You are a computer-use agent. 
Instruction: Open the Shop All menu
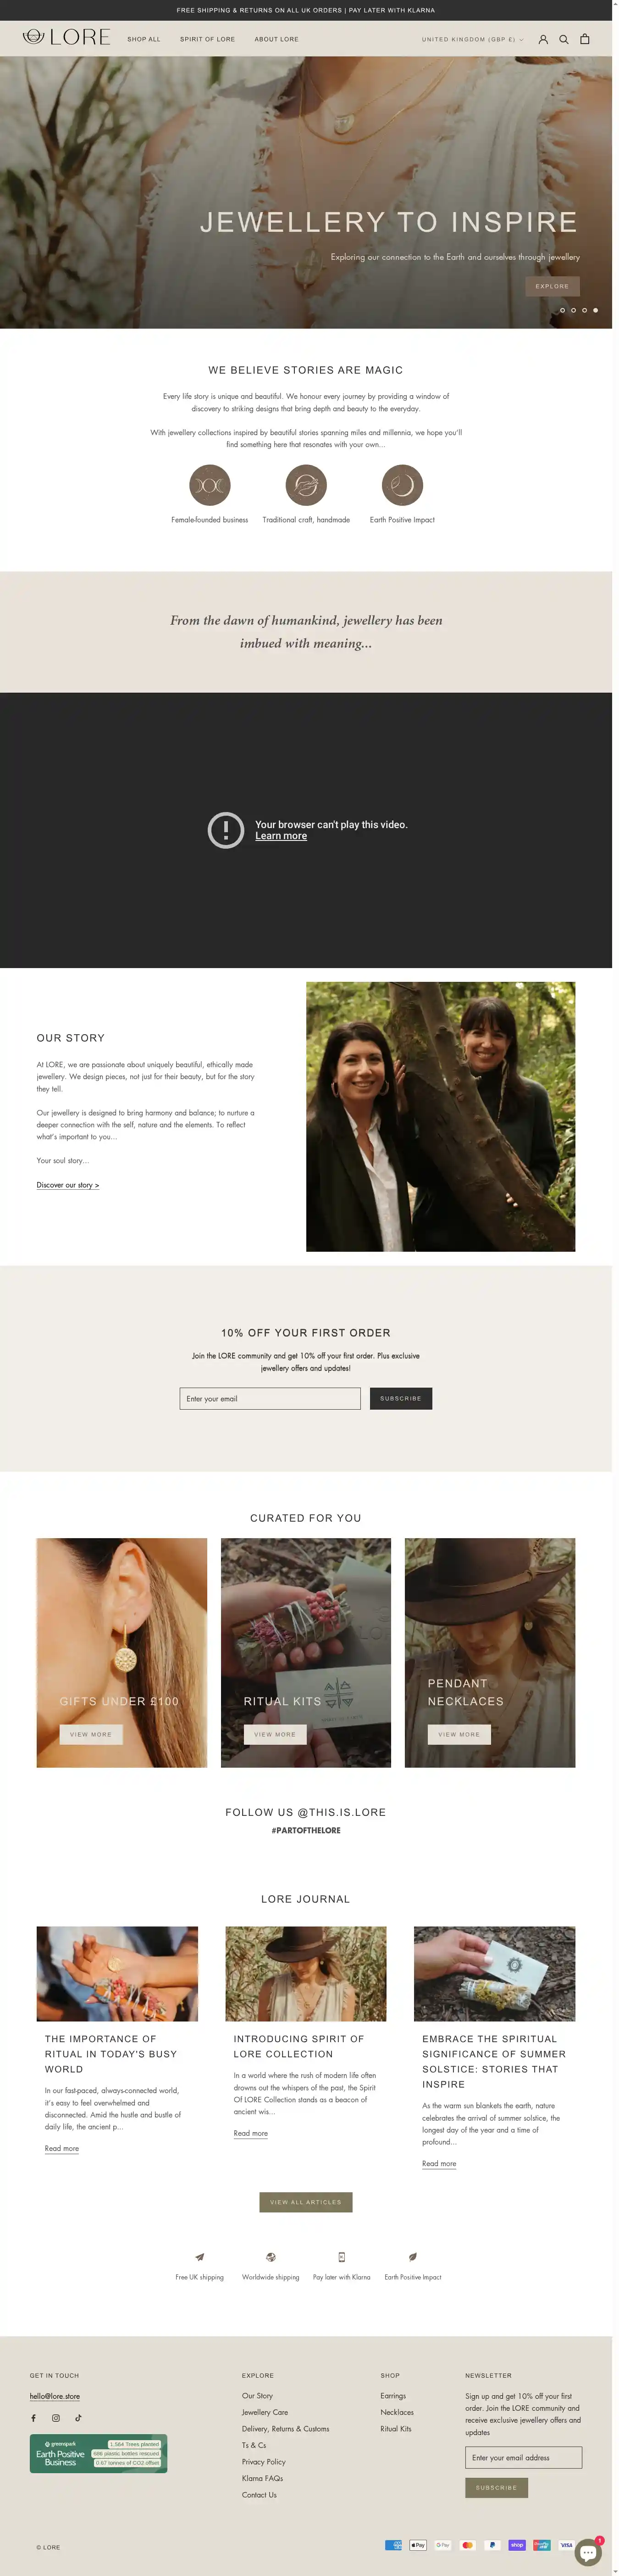(144, 39)
